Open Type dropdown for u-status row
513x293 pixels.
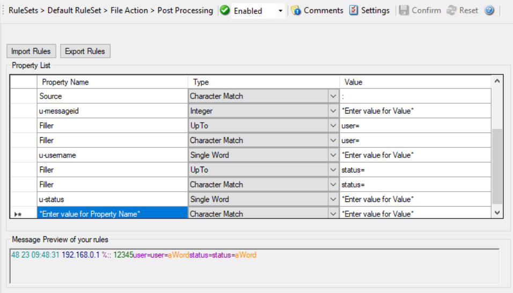pos(333,199)
